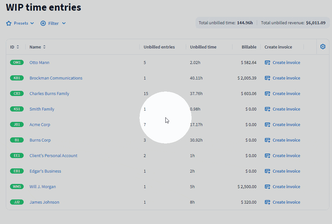Expand the Presets dropdown chevron
Screen dimensions: 332x224
tap(32, 23)
